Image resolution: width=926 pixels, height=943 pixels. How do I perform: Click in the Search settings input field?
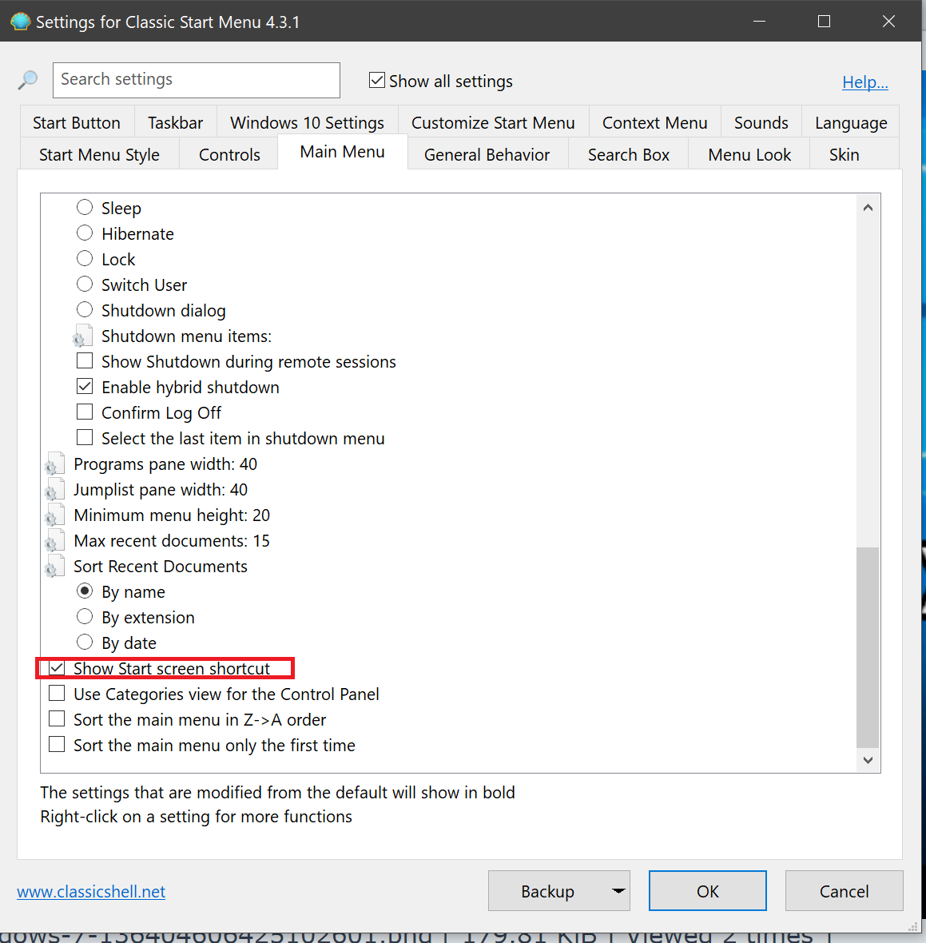196,80
